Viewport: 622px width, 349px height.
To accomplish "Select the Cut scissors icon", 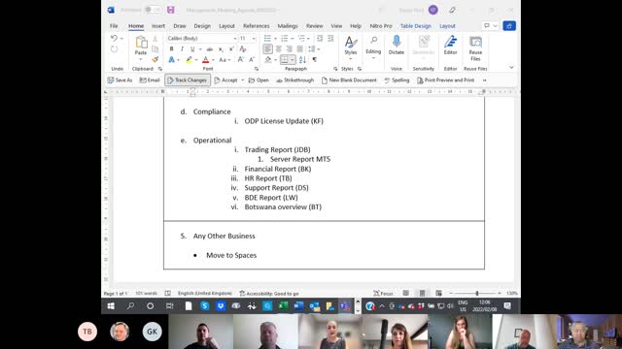I will (x=155, y=39).
